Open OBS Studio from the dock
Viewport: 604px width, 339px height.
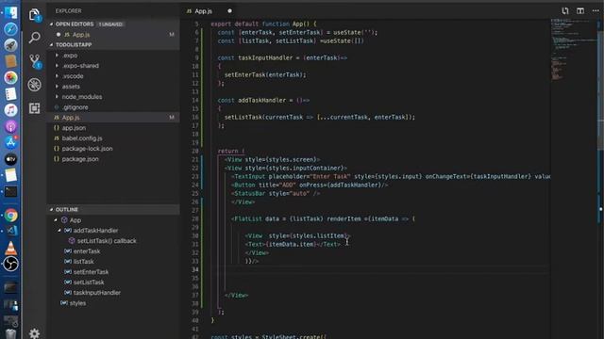coord(10,264)
